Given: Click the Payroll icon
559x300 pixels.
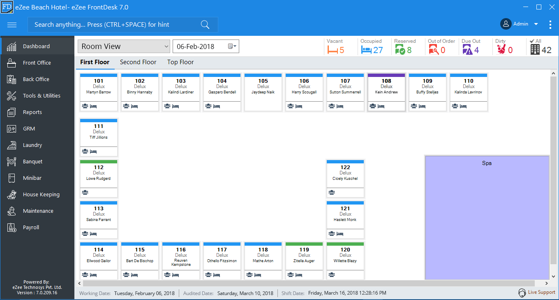Looking at the screenshot, I should (x=12, y=227).
